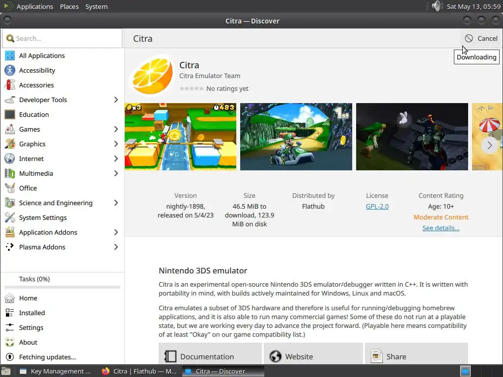Click the Accessibility category icon
This screenshot has height=377, width=503.
tap(10, 70)
